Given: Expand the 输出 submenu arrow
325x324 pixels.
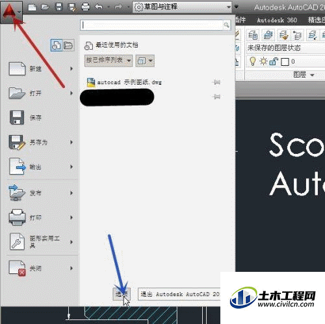Looking at the screenshot, I should pyautogui.click(x=71, y=167).
